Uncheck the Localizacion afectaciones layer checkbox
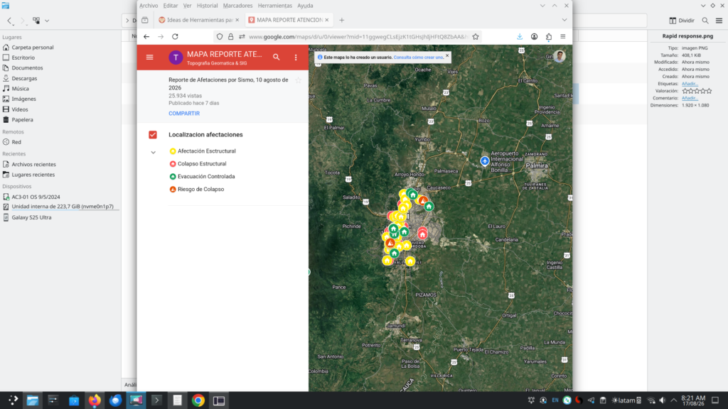Image resolution: width=728 pixels, height=409 pixels. 153,134
